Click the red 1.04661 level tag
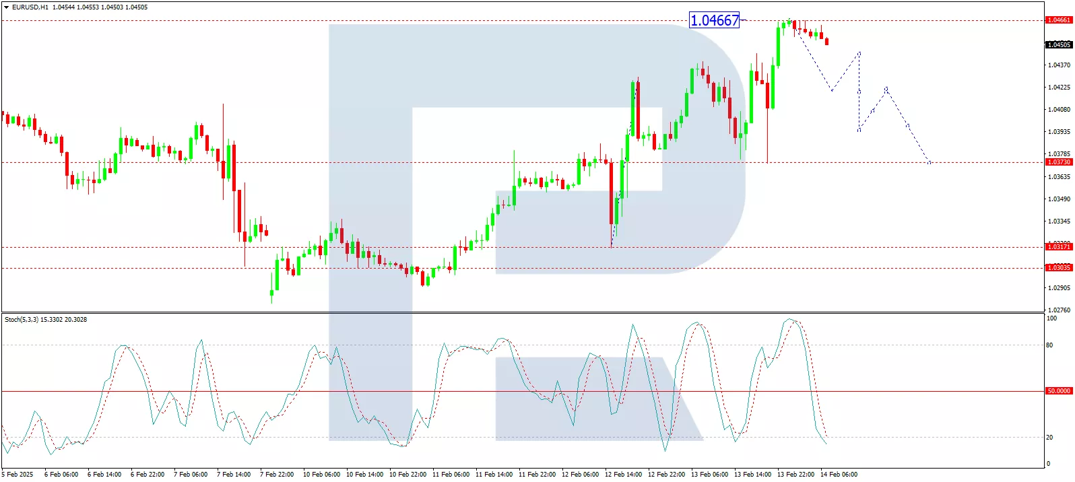 tap(1058, 20)
